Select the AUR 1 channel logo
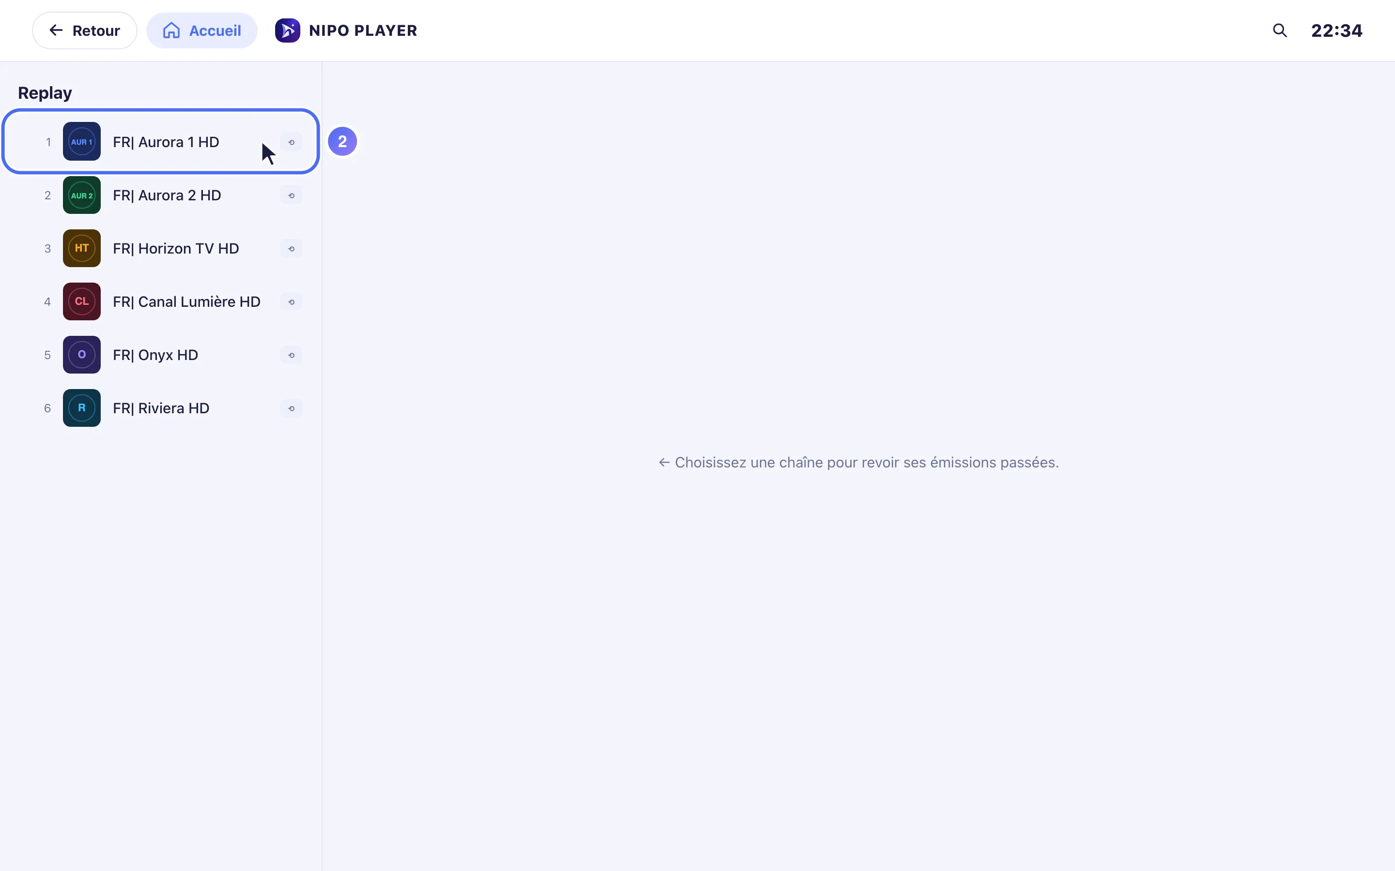 [82, 142]
